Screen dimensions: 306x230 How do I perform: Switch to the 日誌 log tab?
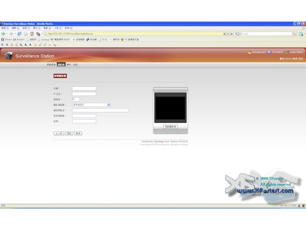pos(75,65)
